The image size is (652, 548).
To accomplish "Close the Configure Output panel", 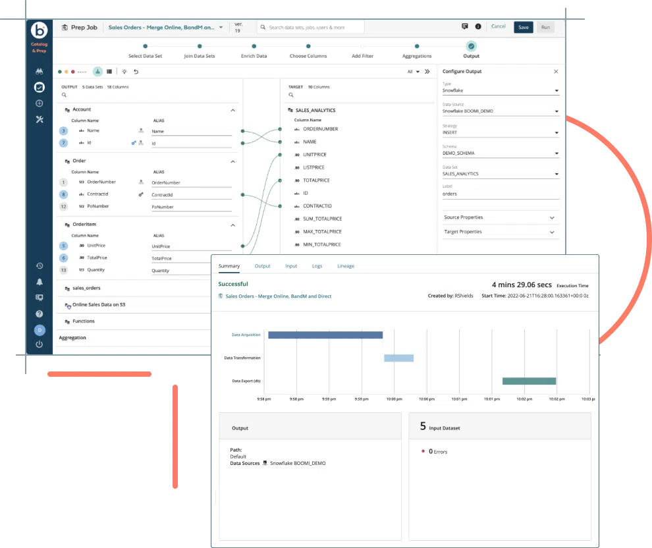I will (556, 72).
